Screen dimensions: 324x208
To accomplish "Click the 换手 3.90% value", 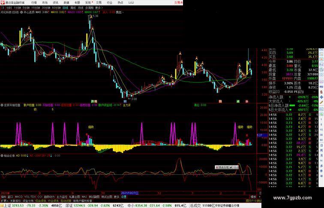I will coord(288,83).
